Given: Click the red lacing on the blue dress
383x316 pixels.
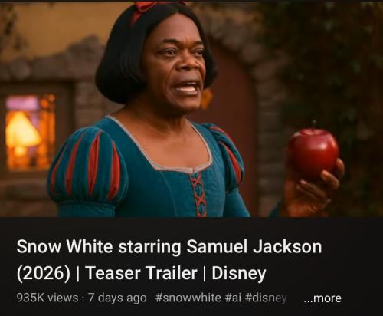Looking at the screenshot, I should 198,196.
